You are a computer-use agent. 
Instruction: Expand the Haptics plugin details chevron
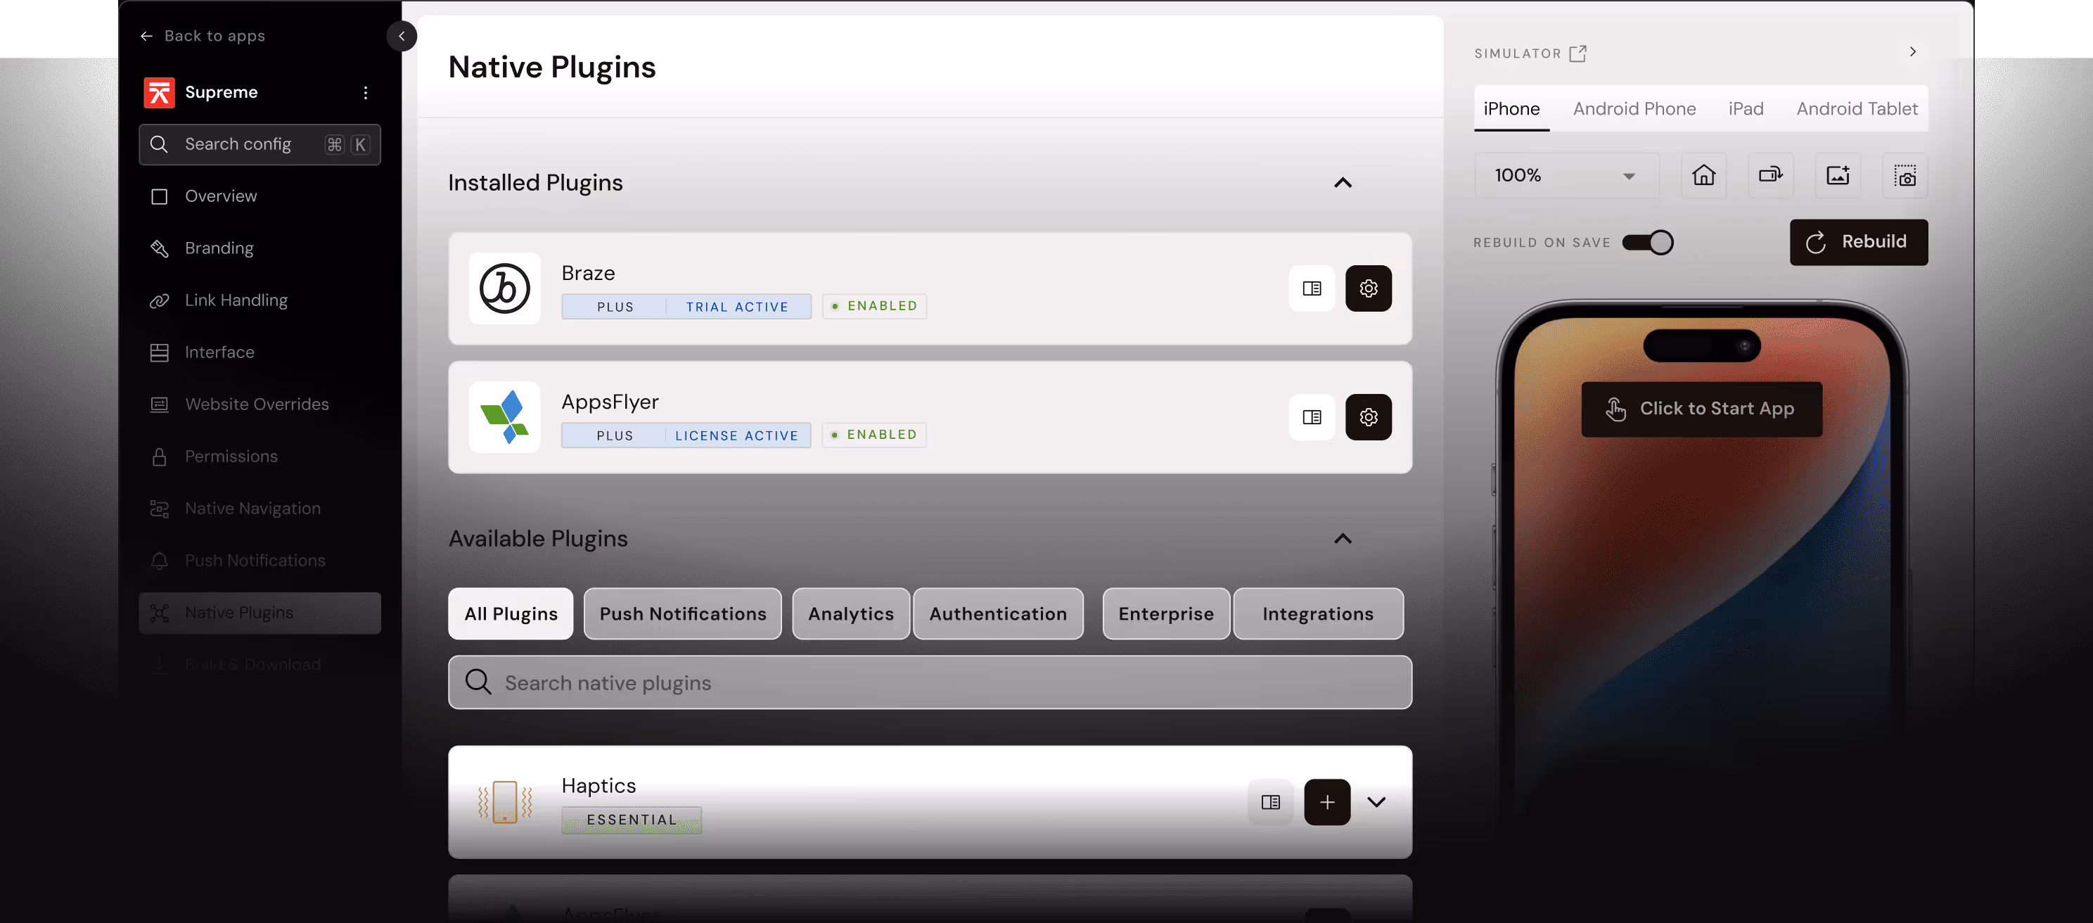point(1376,802)
